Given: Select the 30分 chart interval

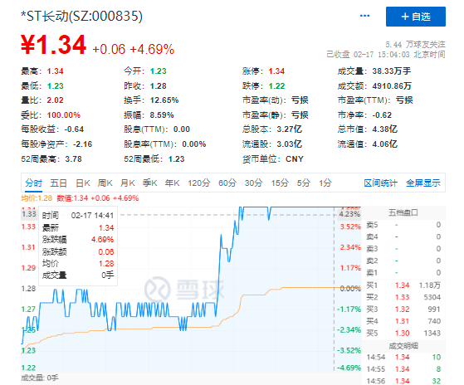Looking at the screenshot, I should click(x=253, y=183).
